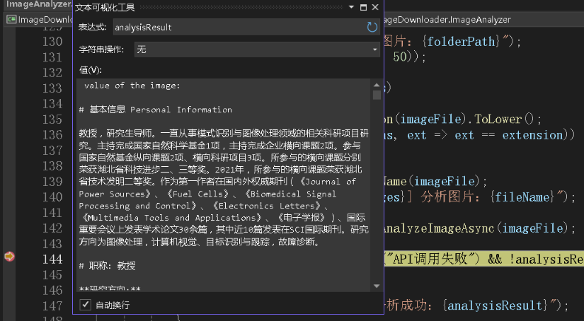Open the text visualizer window options dropdown
Viewport: 584px width, 321px height.
[x=351, y=7]
